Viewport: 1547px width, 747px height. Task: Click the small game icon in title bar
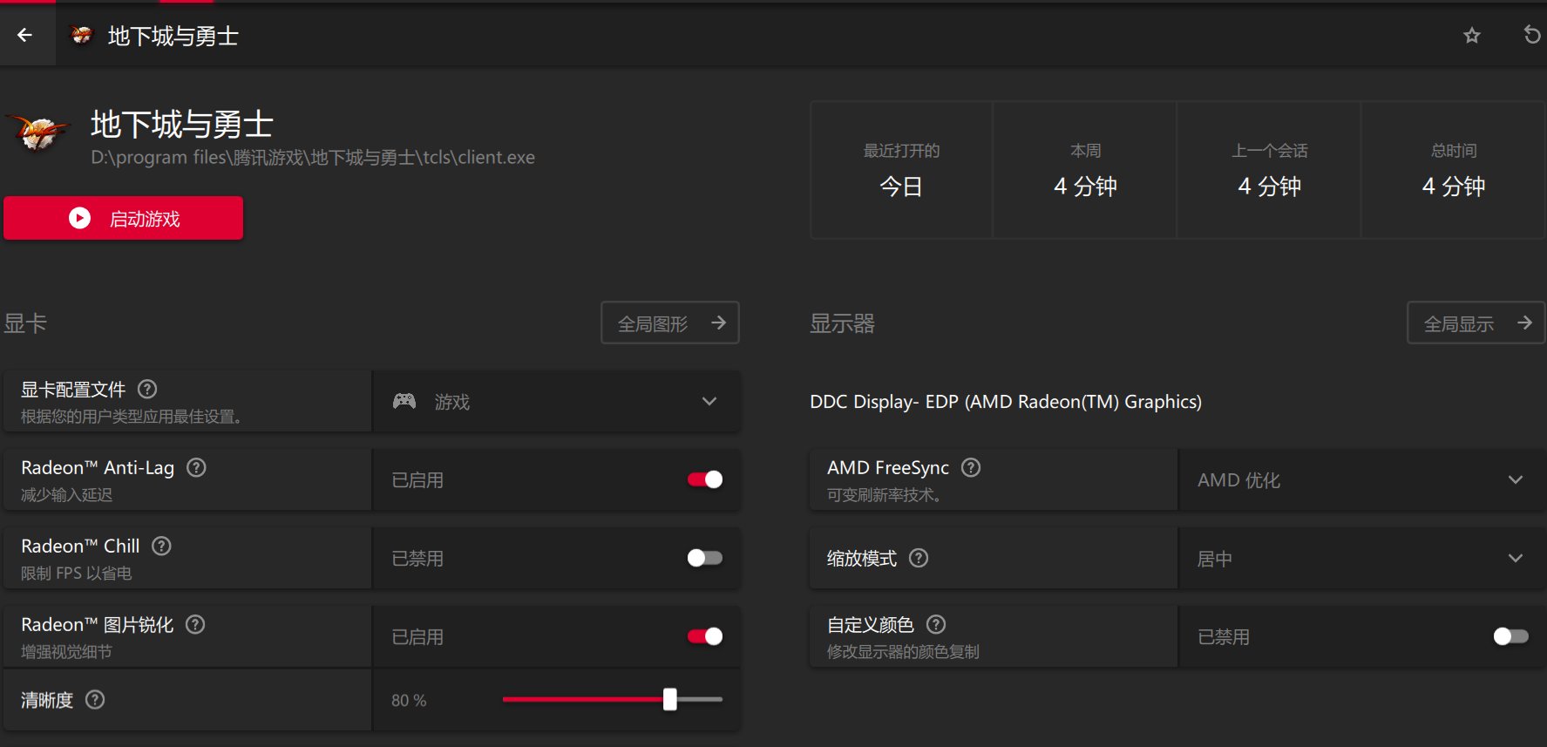point(82,35)
